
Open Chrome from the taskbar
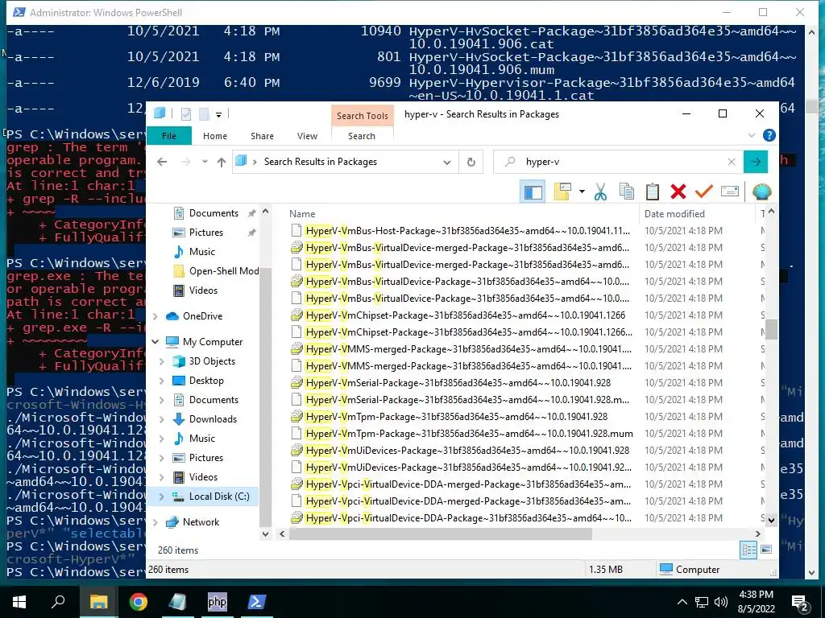pyautogui.click(x=139, y=602)
